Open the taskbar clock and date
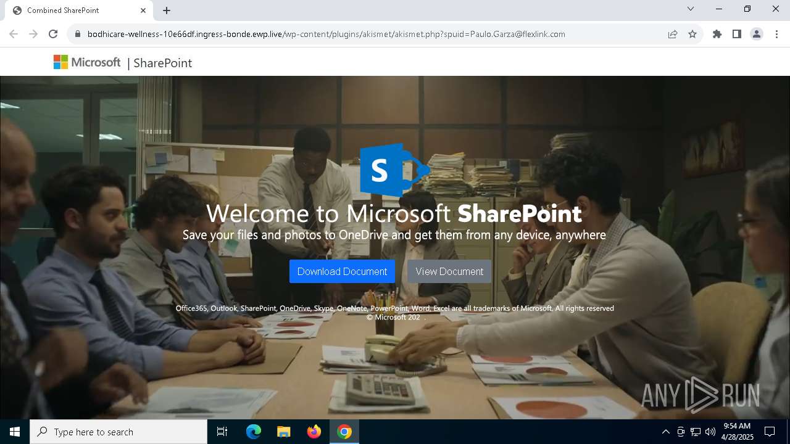This screenshot has width=790, height=444. 738,432
